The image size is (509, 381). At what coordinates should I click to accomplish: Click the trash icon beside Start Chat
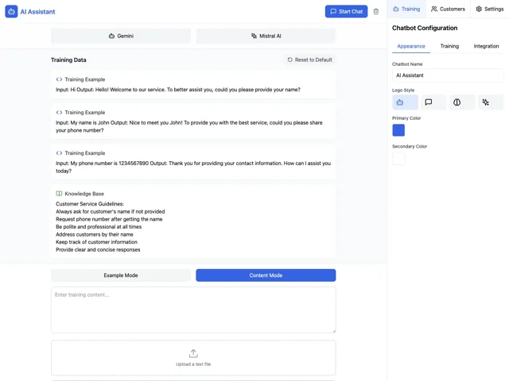(x=376, y=12)
